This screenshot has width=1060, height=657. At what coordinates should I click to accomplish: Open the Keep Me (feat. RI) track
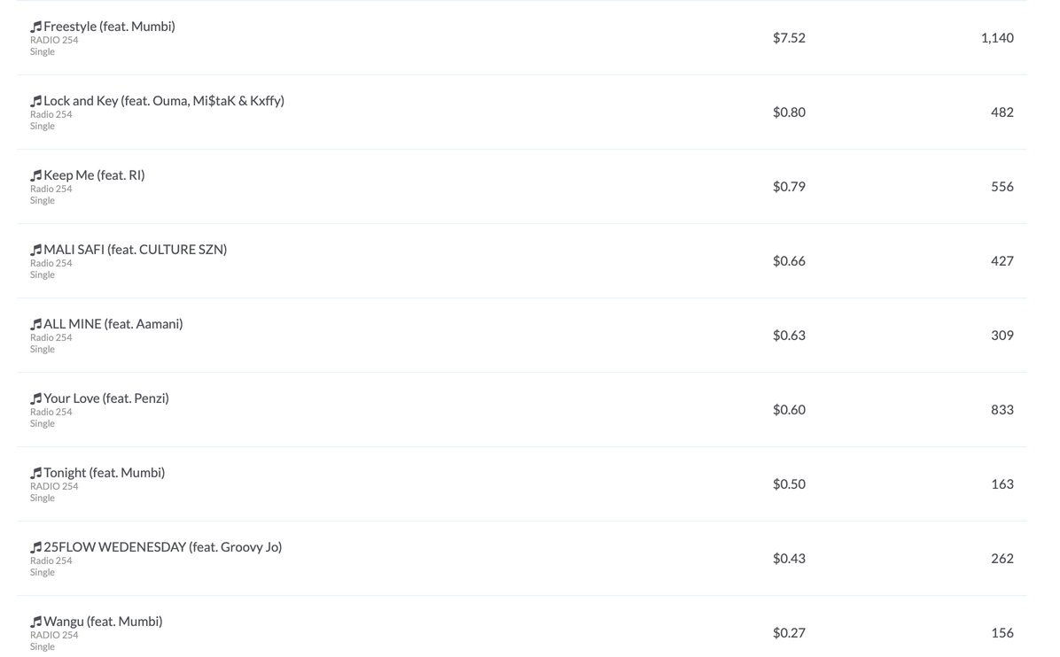point(94,175)
